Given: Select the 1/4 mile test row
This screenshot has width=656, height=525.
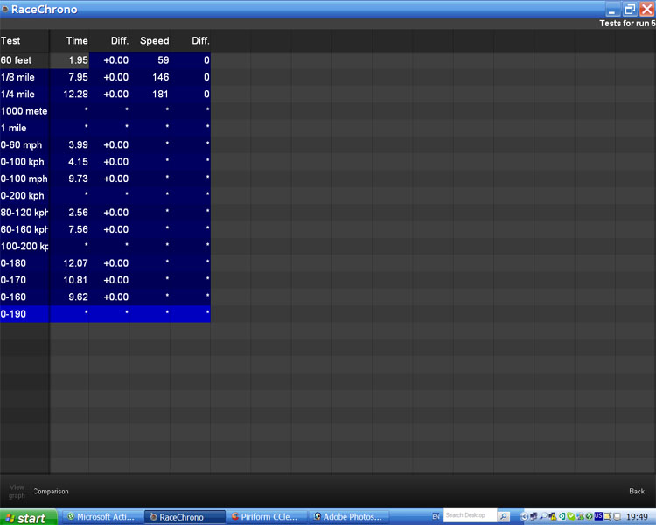Looking at the screenshot, I should [x=24, y=94].
